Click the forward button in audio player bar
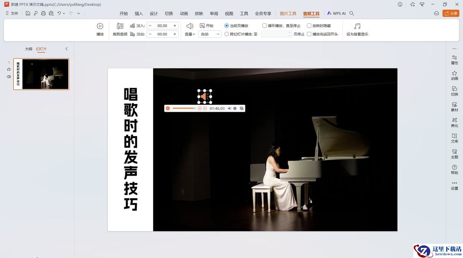The width and height of the screenshot is (463, 258). click(x=205, y=108)
